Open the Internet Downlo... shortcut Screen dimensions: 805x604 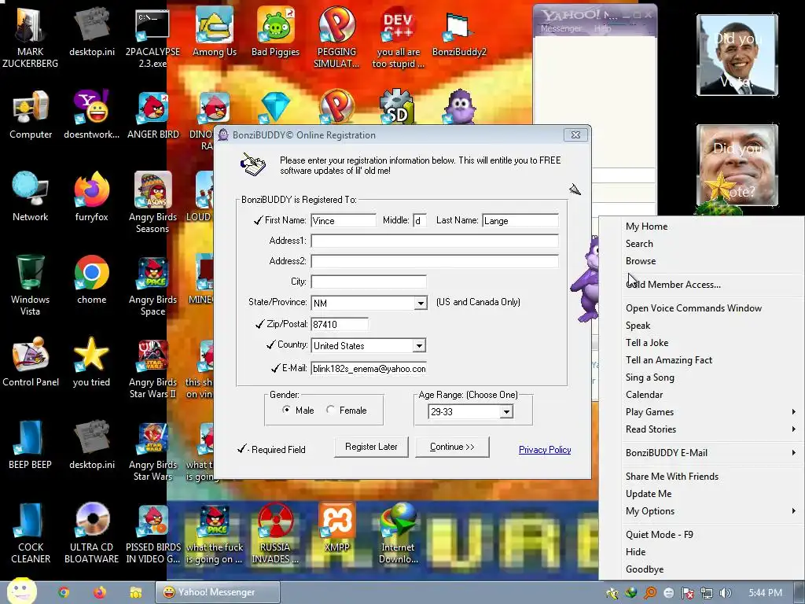398,532
